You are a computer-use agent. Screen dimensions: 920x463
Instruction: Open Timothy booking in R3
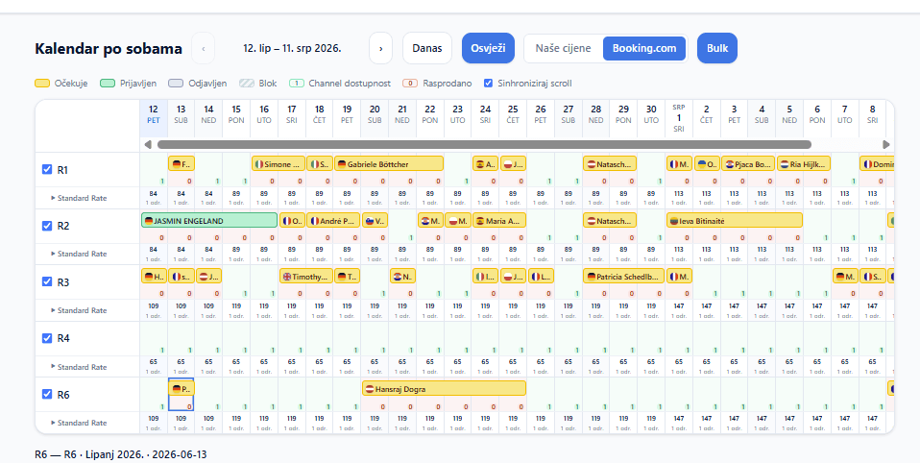click(305, 277)
